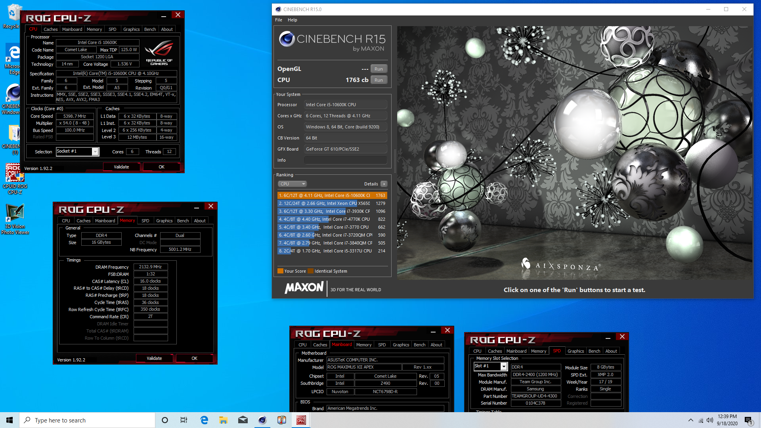This screenshot has height=428, width=761.
Task: Open About tab in Memory CPU-Z window
Action: [200, 221]
